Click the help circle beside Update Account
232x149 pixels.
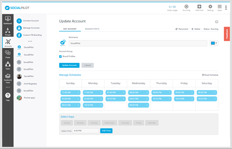tap(216, 22)
